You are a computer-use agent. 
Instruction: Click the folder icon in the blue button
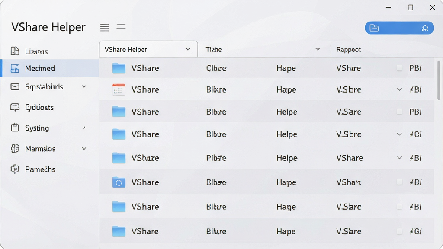click(x=374, y=28)
